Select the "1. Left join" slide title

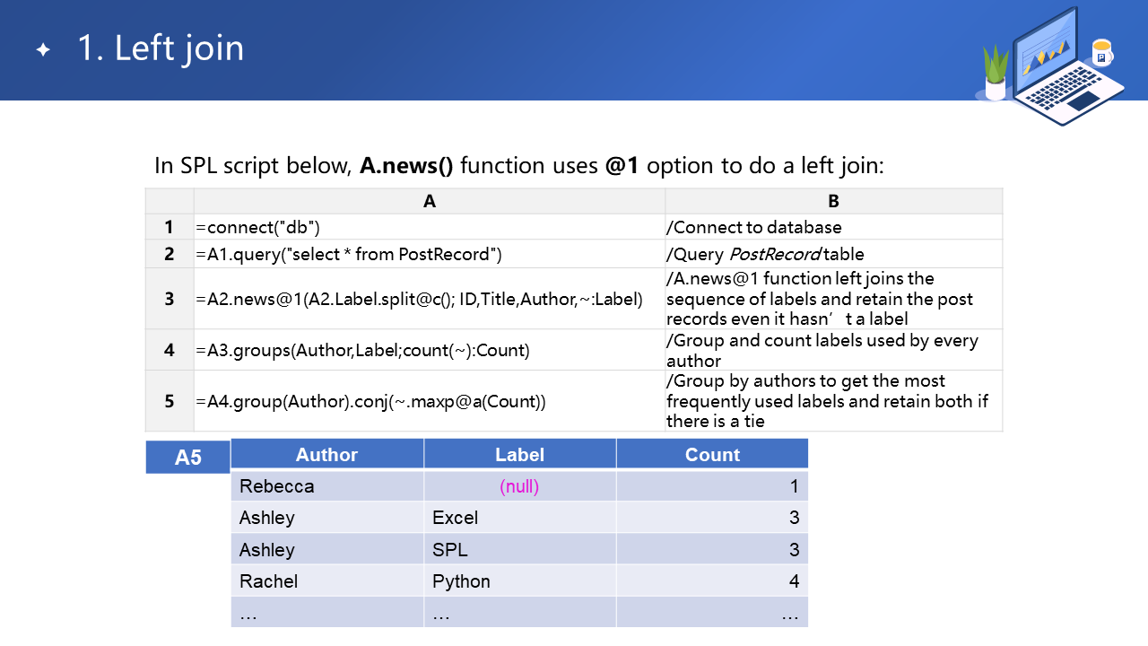click(x=161, y=48)
